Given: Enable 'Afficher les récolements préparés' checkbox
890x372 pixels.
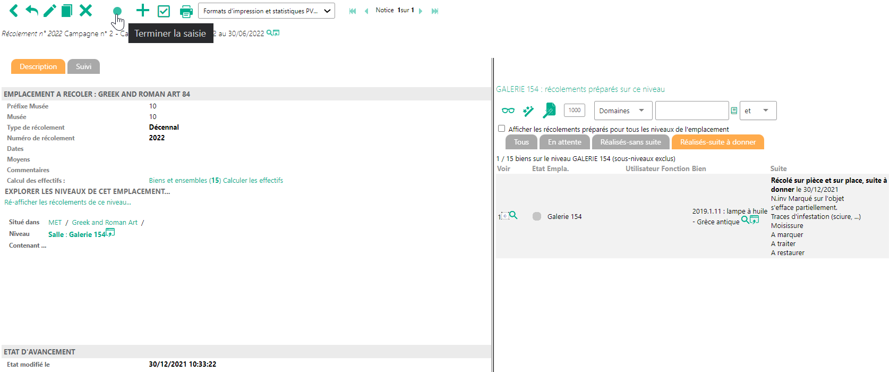Looking at the screenshot, I should tap(501, 129).
